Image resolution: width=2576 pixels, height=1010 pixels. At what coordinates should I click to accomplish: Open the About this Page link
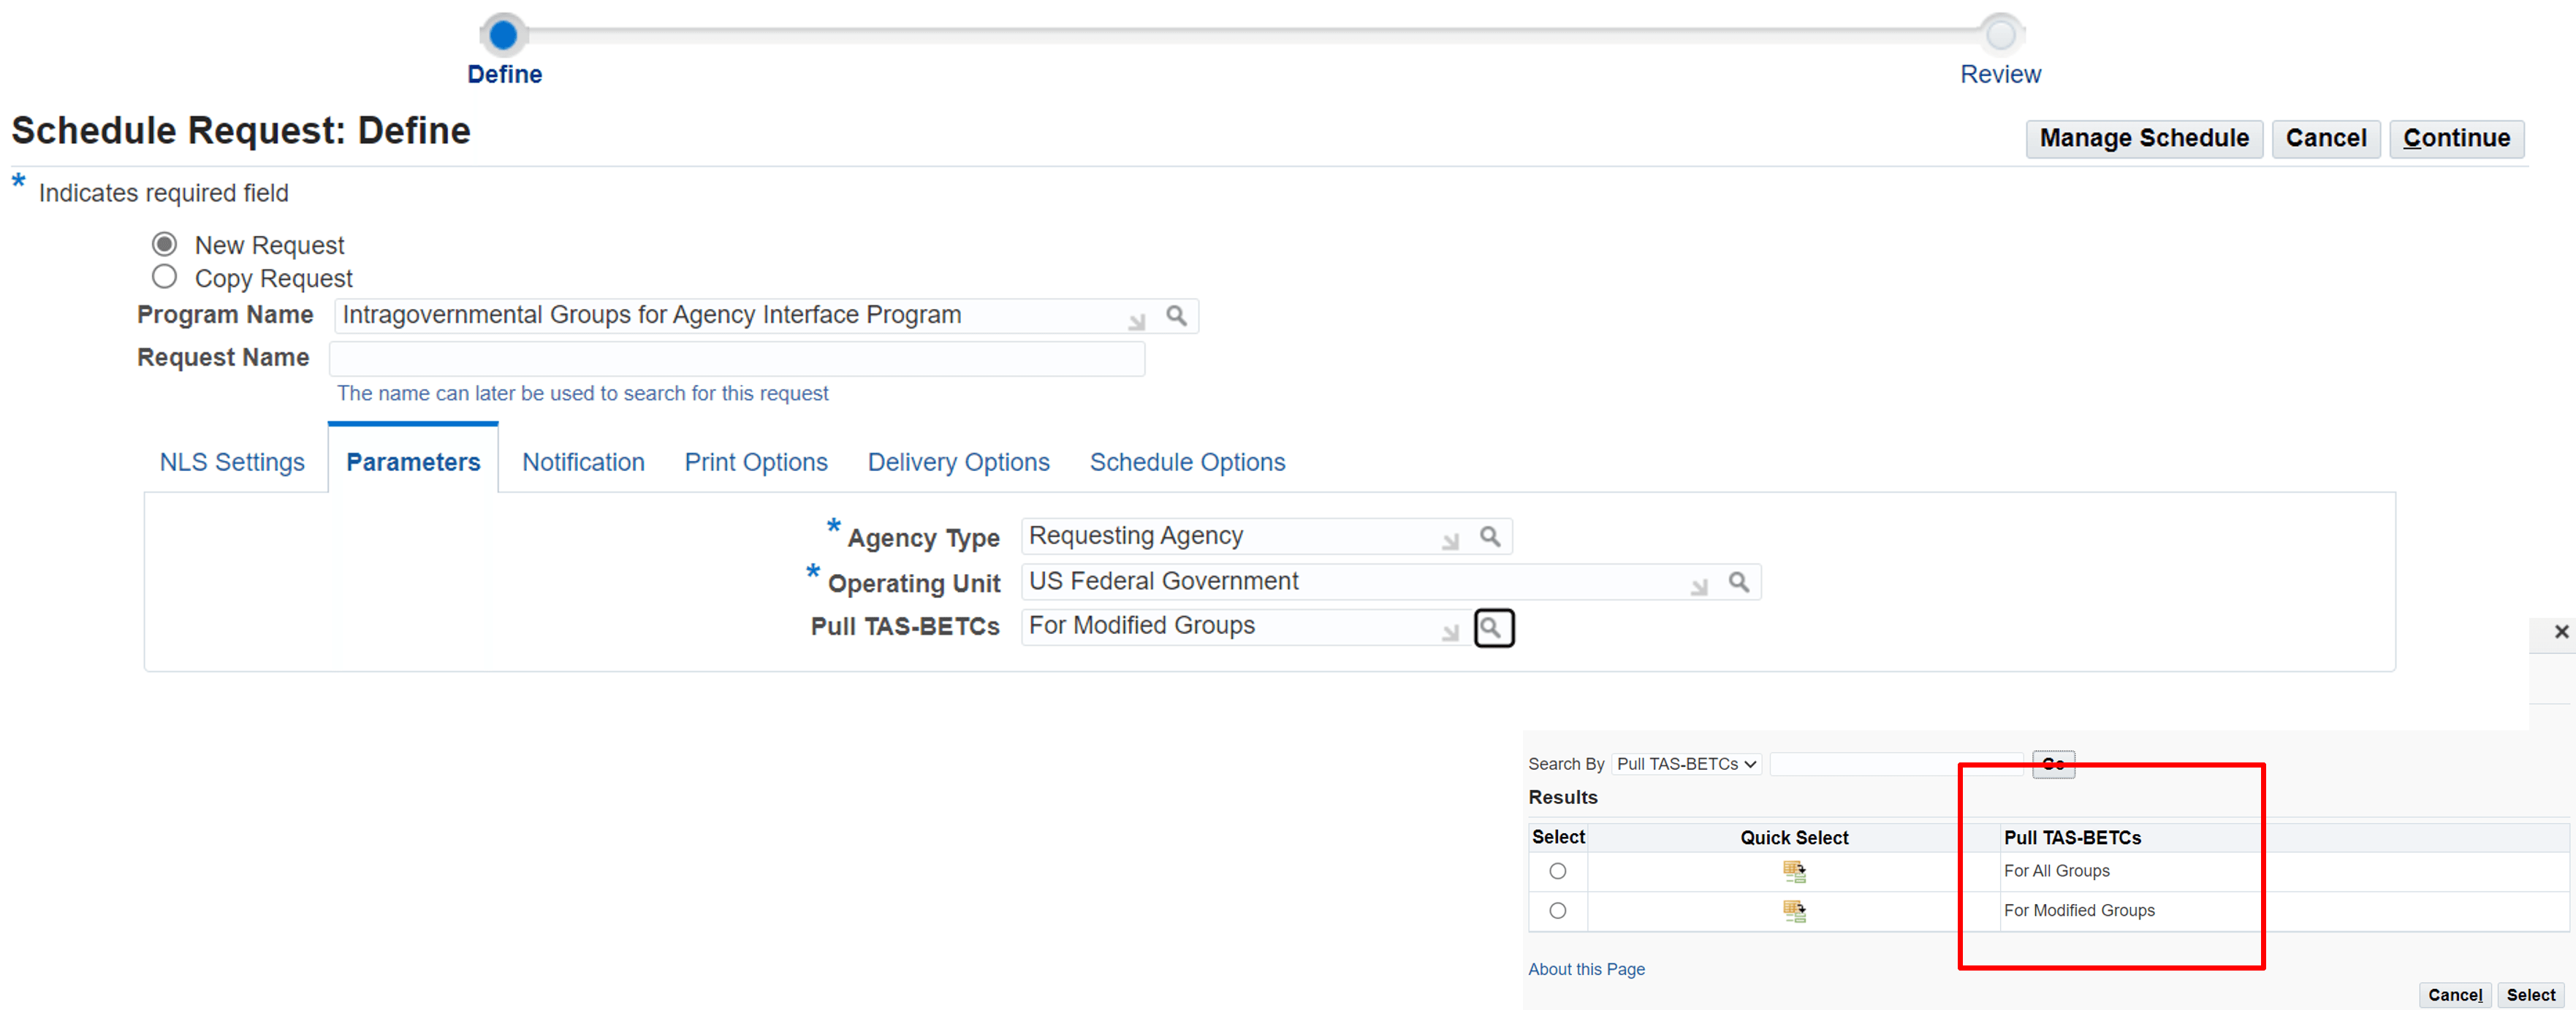point(1586,969)
